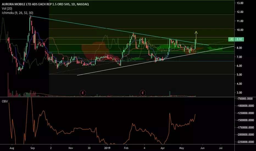This screenshot has height=151, width=256.
Task: Click the 6.00 price axis label
Action: coord(240,66)
